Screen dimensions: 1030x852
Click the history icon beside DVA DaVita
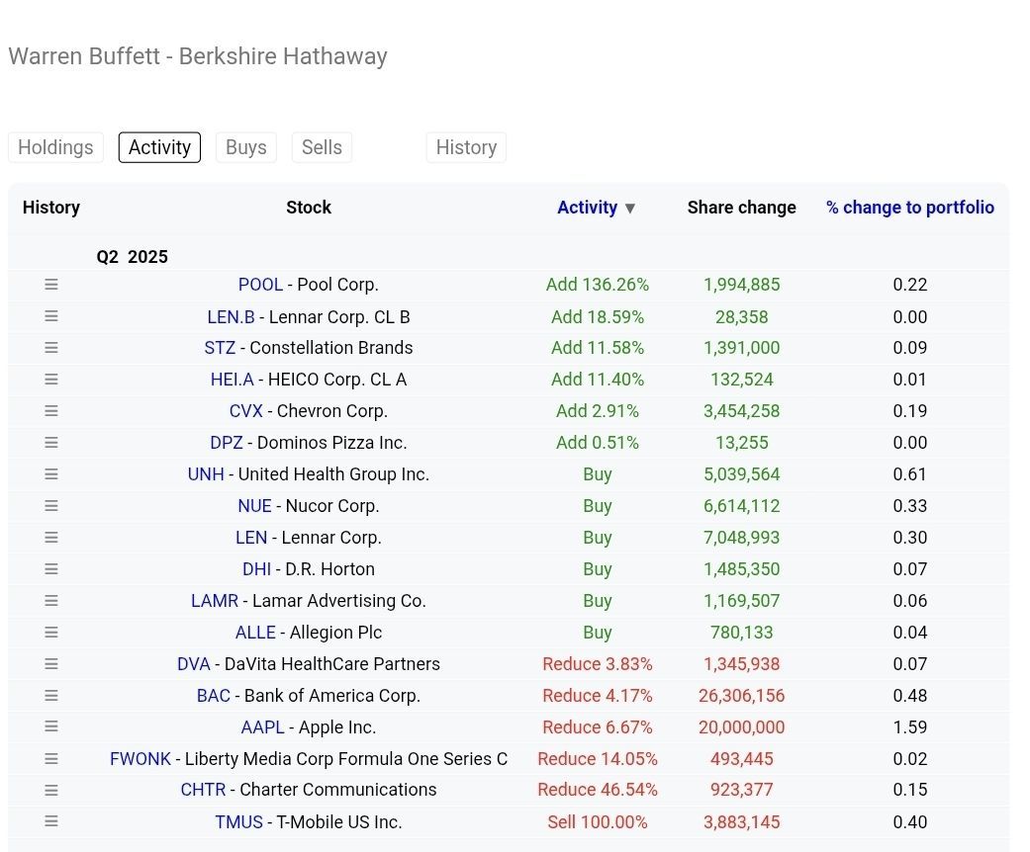(50, 663)
